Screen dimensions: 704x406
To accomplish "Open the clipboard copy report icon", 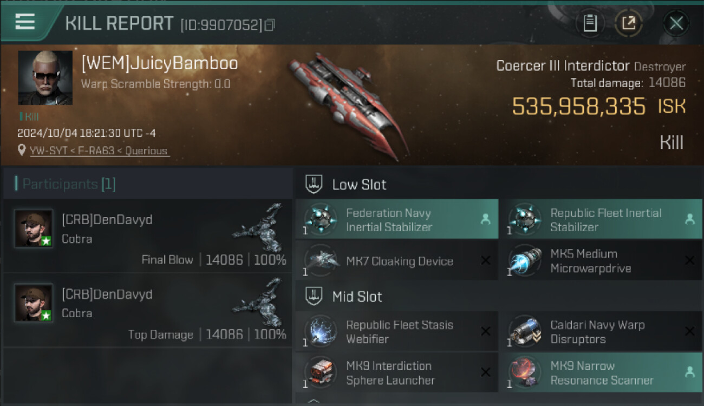I will 590,23.
